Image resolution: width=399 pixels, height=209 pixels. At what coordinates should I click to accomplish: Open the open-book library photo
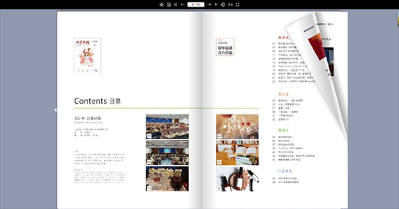point(237,153)
